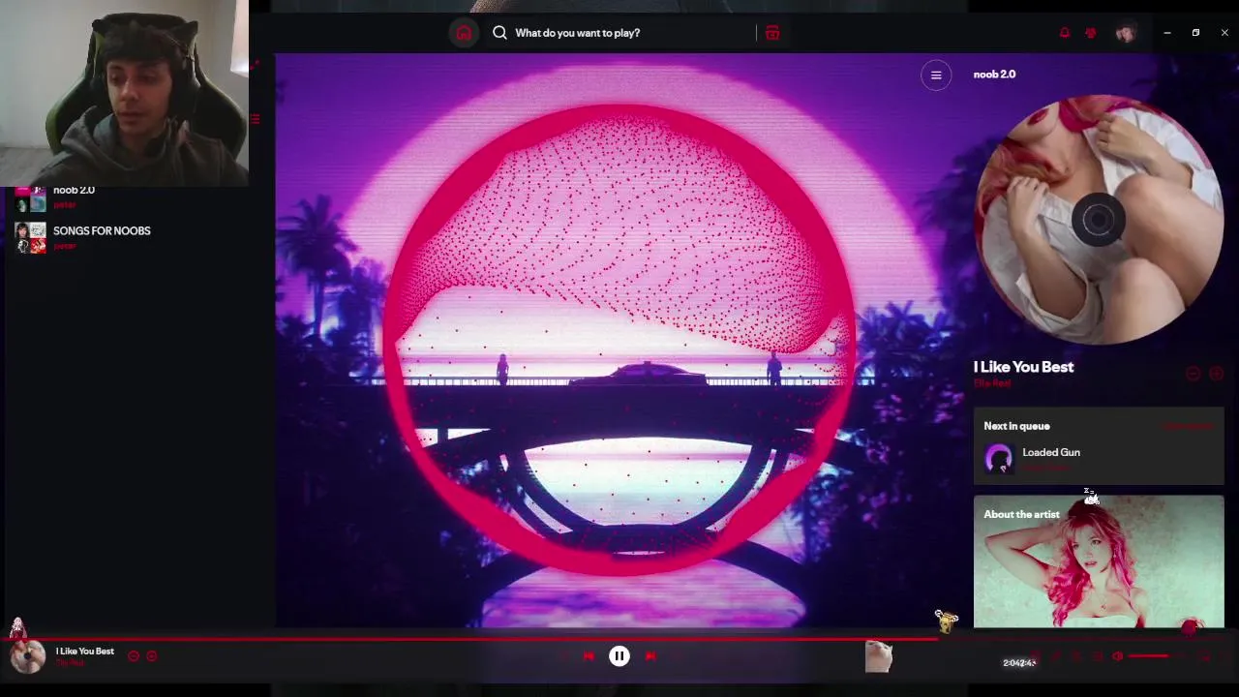
Task: Open the hamburger menu beside noob 2.0
Action: point(936,75)
